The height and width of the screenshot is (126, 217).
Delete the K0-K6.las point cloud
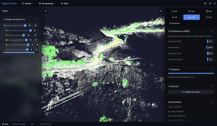[36, 26]
